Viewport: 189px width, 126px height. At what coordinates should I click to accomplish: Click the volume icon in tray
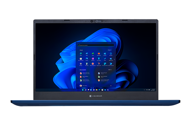click(148, 90)
